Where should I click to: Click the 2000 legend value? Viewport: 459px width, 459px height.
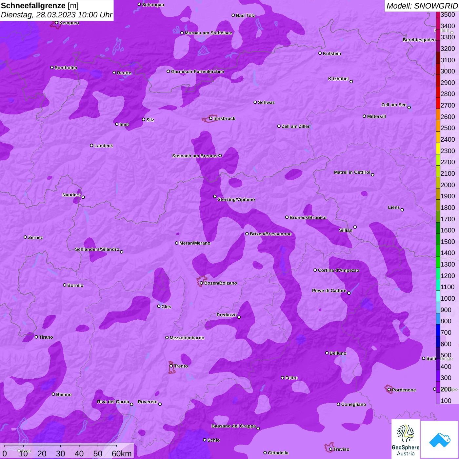pyautogui.click(x=448, y=185)
